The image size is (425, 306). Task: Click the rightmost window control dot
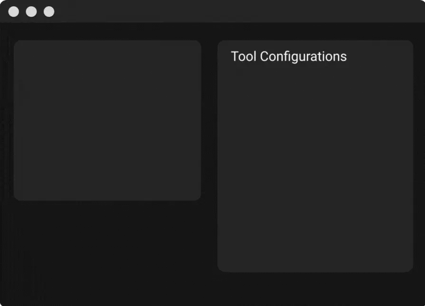(49, 11)
